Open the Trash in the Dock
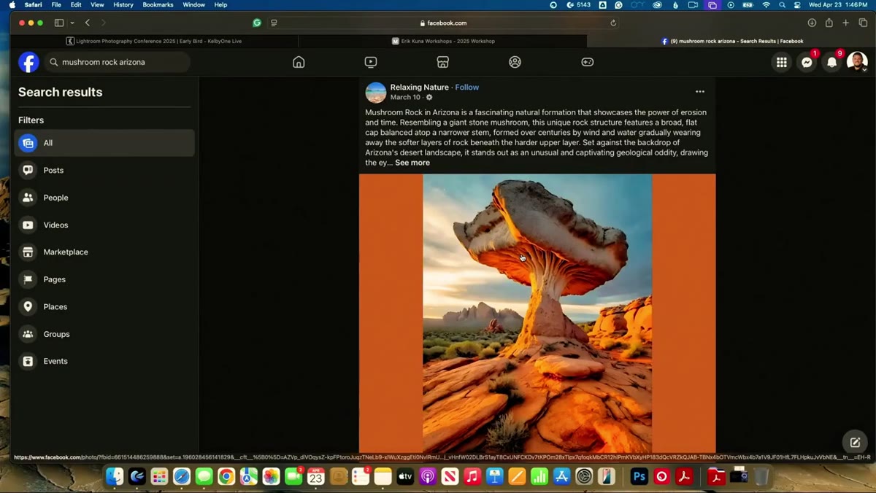Image resolution: width=876 pixels, height=493 pixels. [x=761, y=476]
